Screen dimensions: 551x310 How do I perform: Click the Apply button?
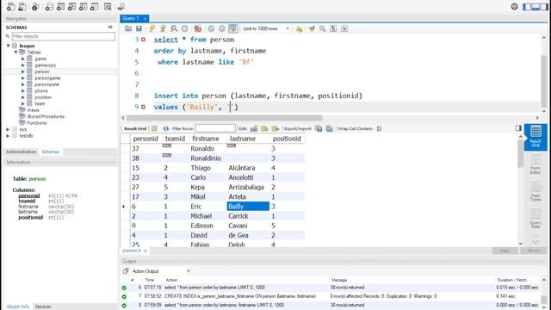point(505,251)
